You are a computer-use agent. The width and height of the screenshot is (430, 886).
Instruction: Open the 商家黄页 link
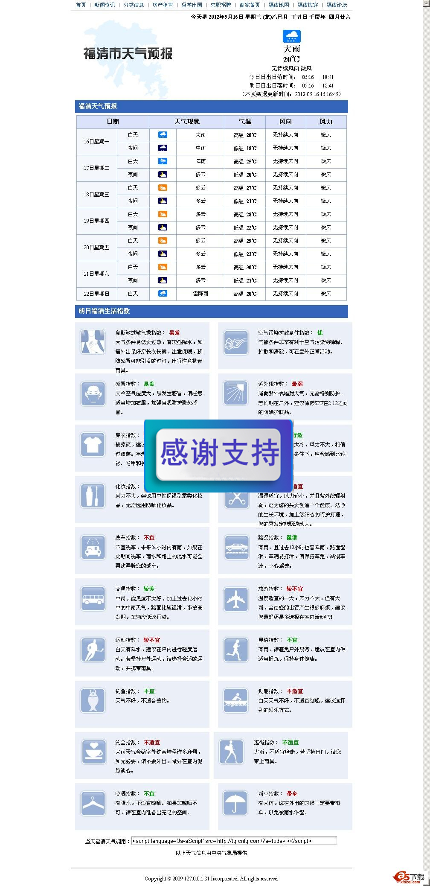pos(250,5)
